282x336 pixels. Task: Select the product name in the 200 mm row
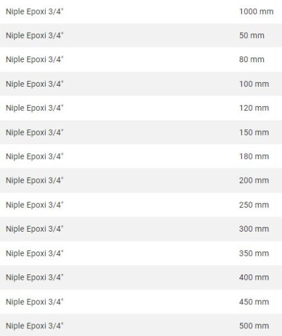pos(35,181)
